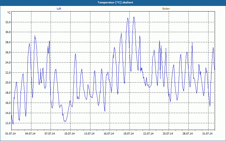Click the 26,0 y-axis value
226x141 pixels.
point(8,52)
